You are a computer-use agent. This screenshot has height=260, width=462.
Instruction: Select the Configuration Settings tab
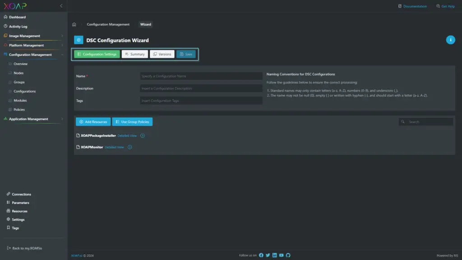click(x=97, y=54)
